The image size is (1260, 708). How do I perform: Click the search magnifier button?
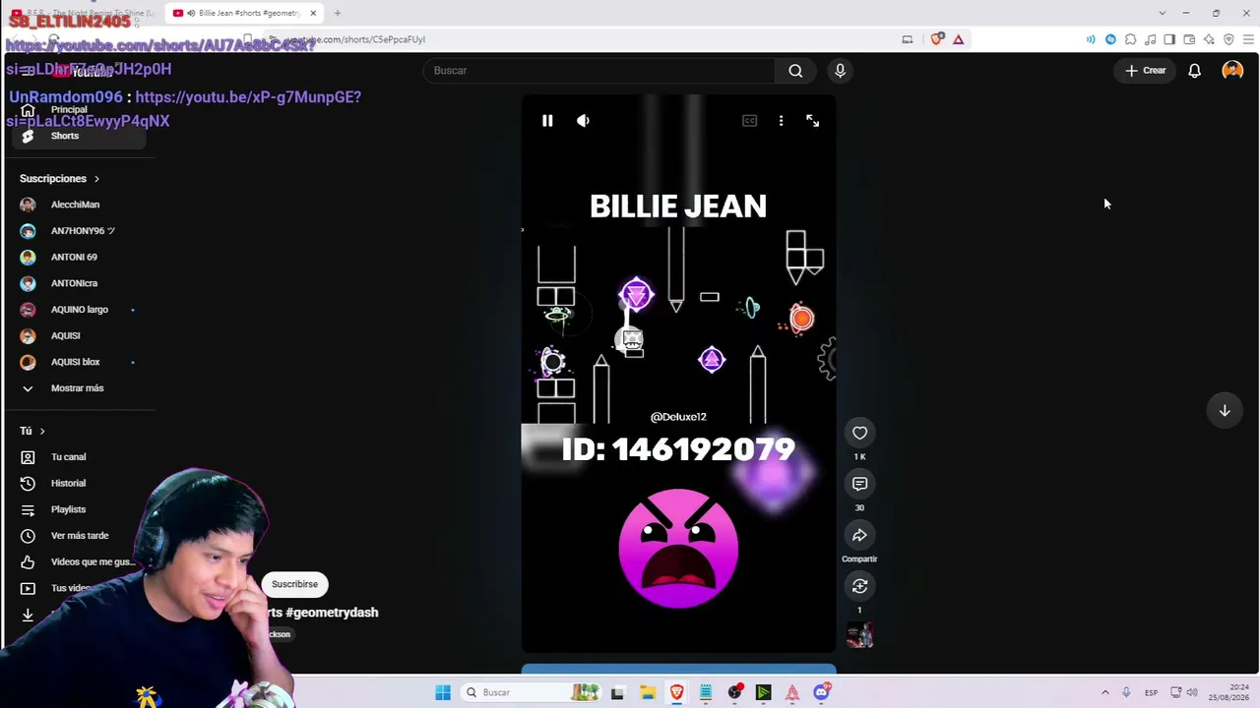[795, 71]
